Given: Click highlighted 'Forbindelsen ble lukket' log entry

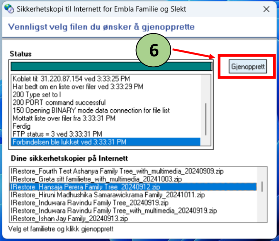Looking at the screenshot, I should (x=69, y=142).
